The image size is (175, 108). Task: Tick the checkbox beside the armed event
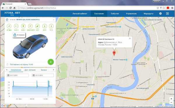(8, 64)
